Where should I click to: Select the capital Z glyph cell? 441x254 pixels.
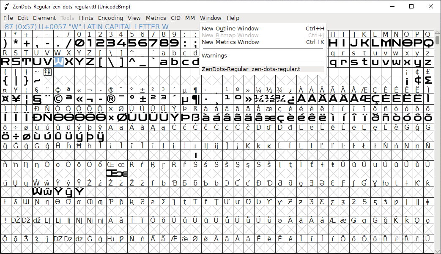point(90,62)
